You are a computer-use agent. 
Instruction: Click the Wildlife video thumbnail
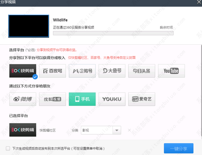tap(29, 26)
